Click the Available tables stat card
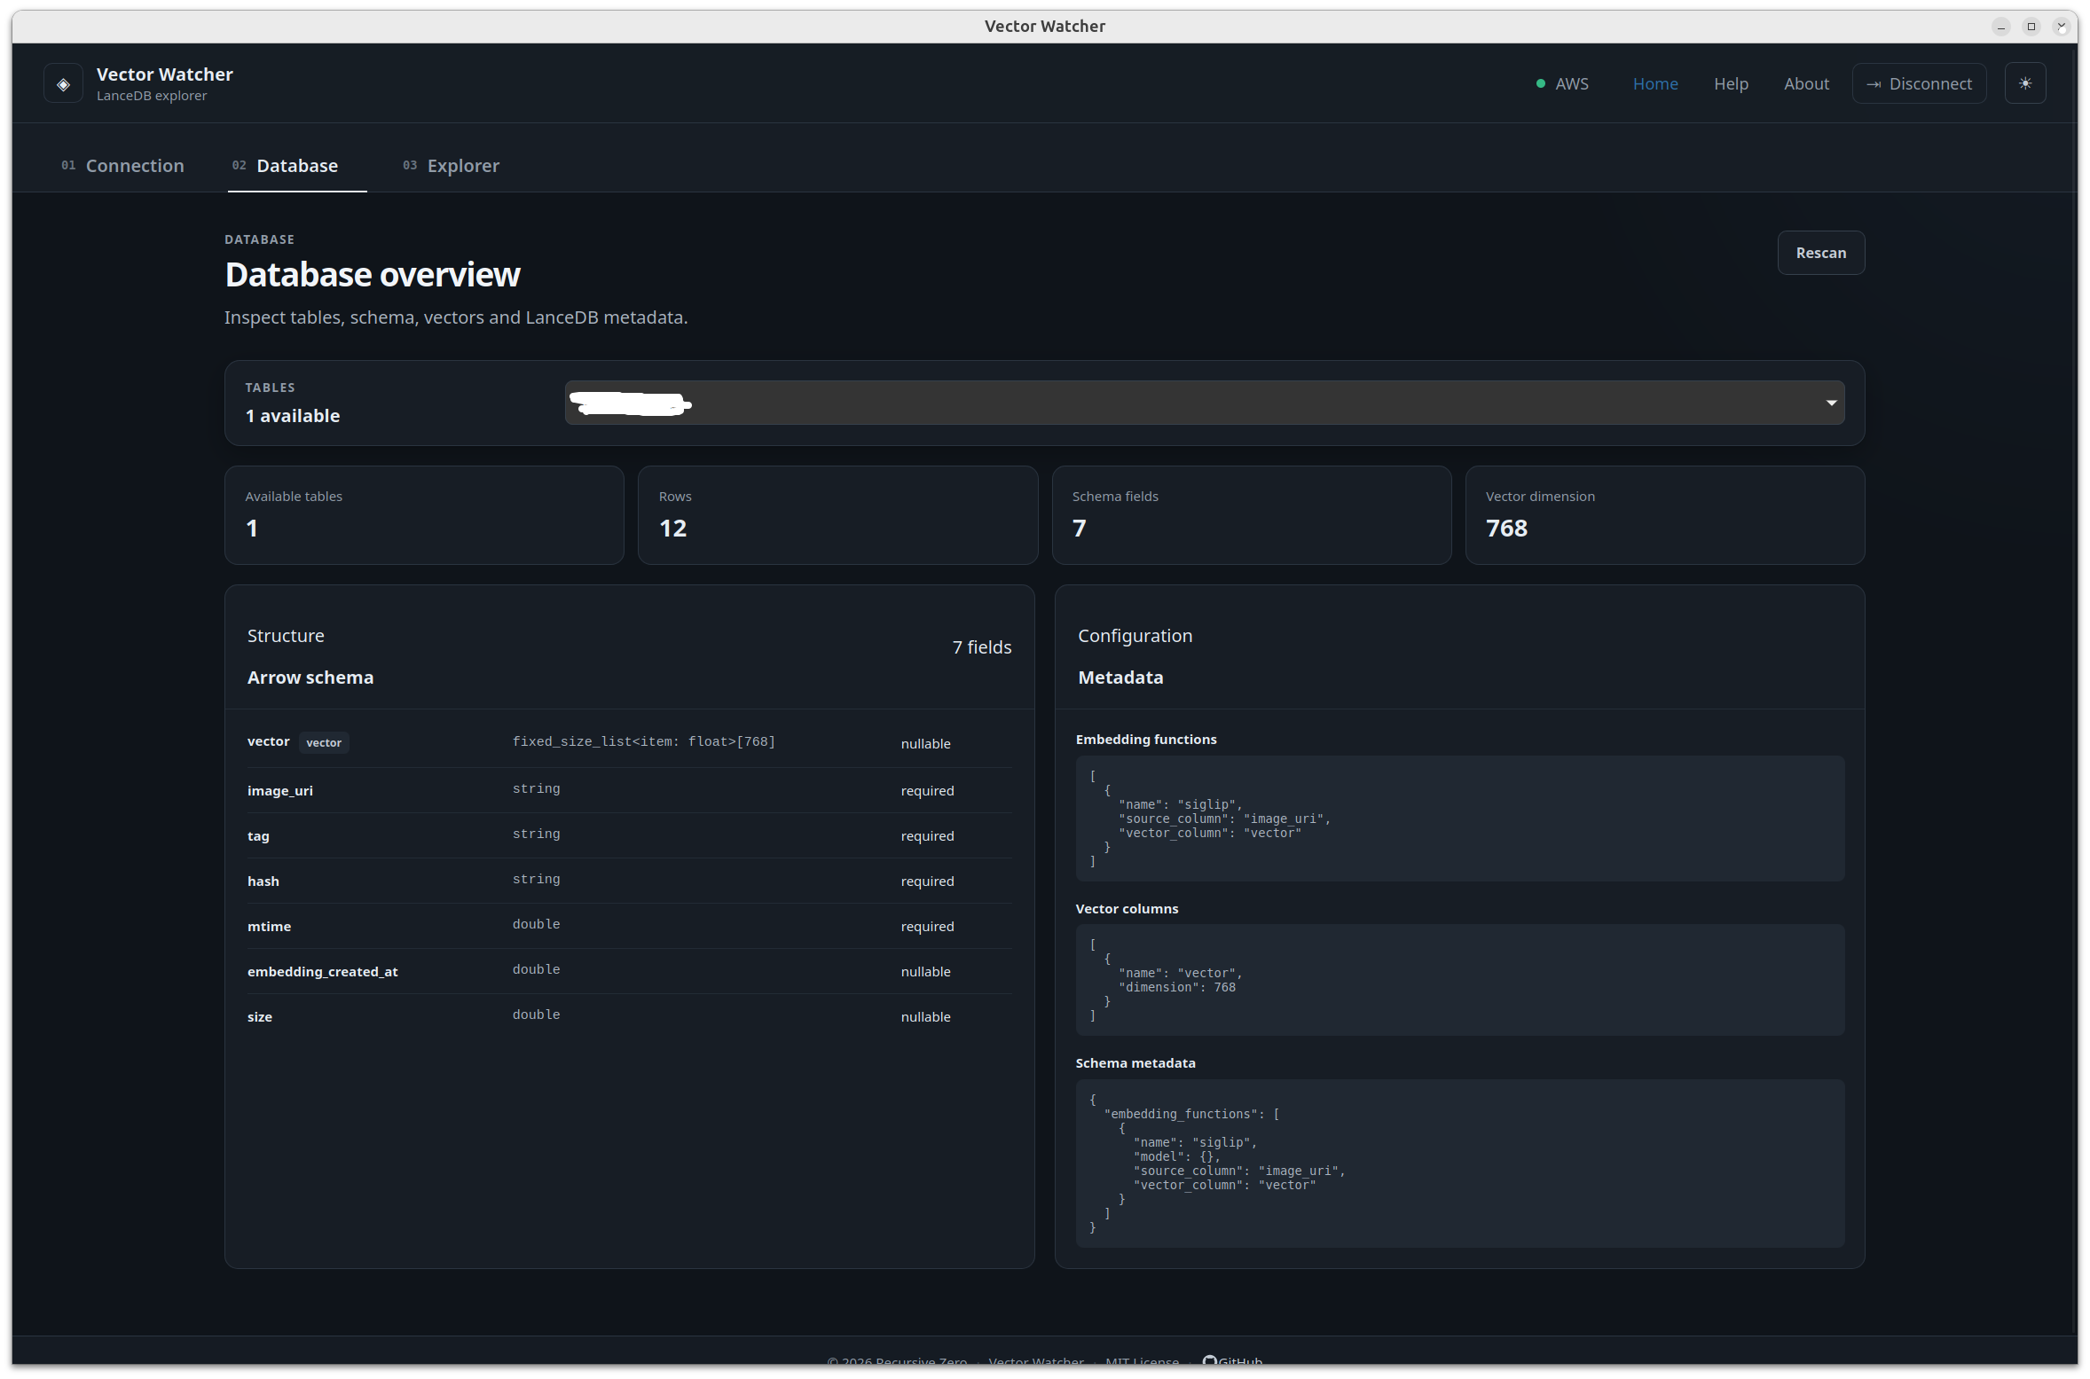Image resolution: width=2090 pixels, height=1379 pixels. (424, 515)
